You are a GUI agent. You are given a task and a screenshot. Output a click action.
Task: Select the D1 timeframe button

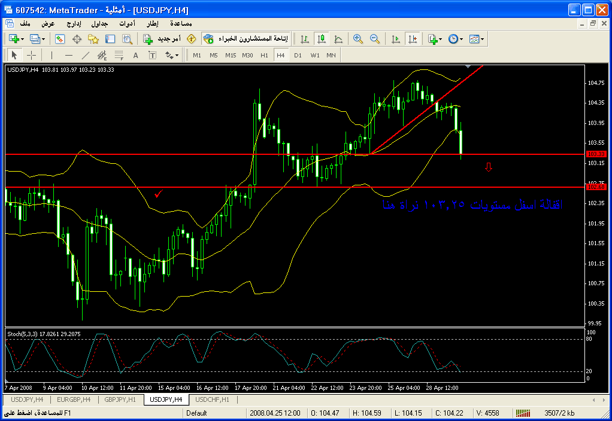[x=298, y=55]
